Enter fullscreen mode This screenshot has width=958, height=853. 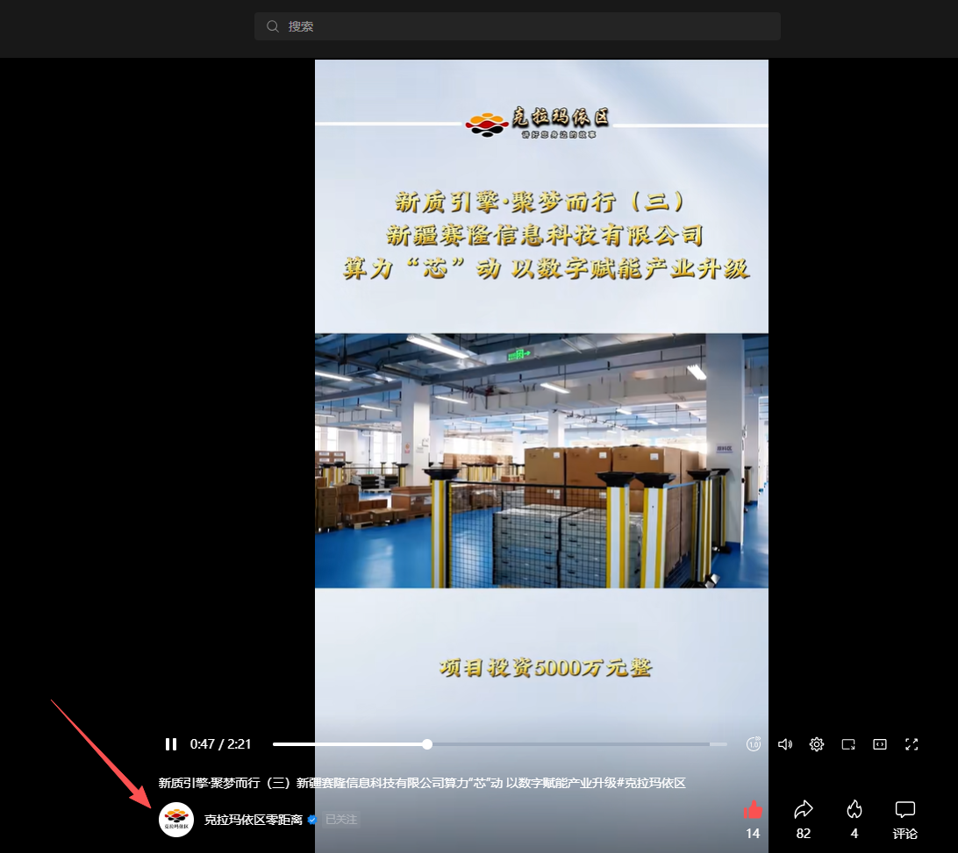912,744
